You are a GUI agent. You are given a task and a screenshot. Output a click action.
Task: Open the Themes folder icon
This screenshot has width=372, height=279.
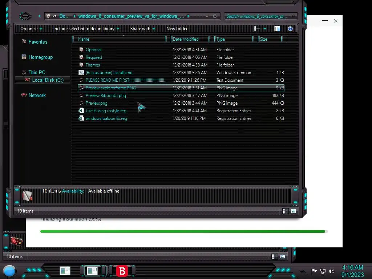pos(81,65)
